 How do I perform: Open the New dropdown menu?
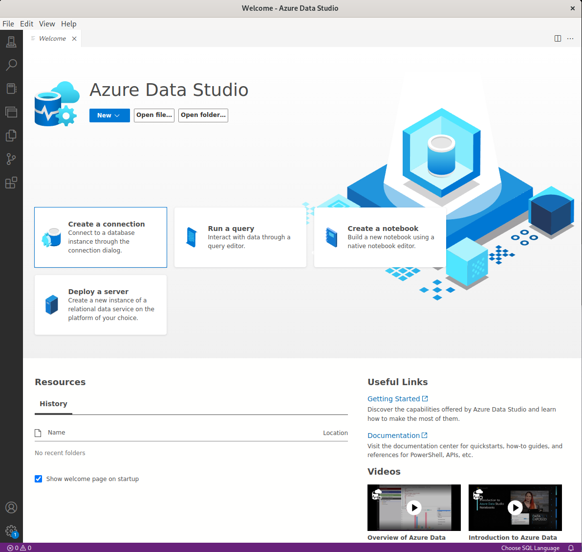[x=109, y=115]
